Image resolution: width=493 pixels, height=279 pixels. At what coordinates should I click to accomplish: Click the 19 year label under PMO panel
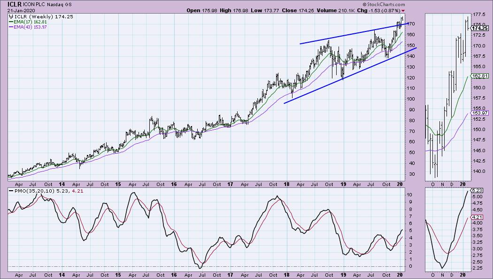(343, 275)
